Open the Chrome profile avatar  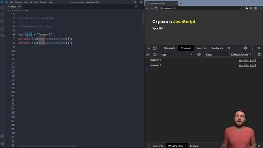(x=256, y=8)
